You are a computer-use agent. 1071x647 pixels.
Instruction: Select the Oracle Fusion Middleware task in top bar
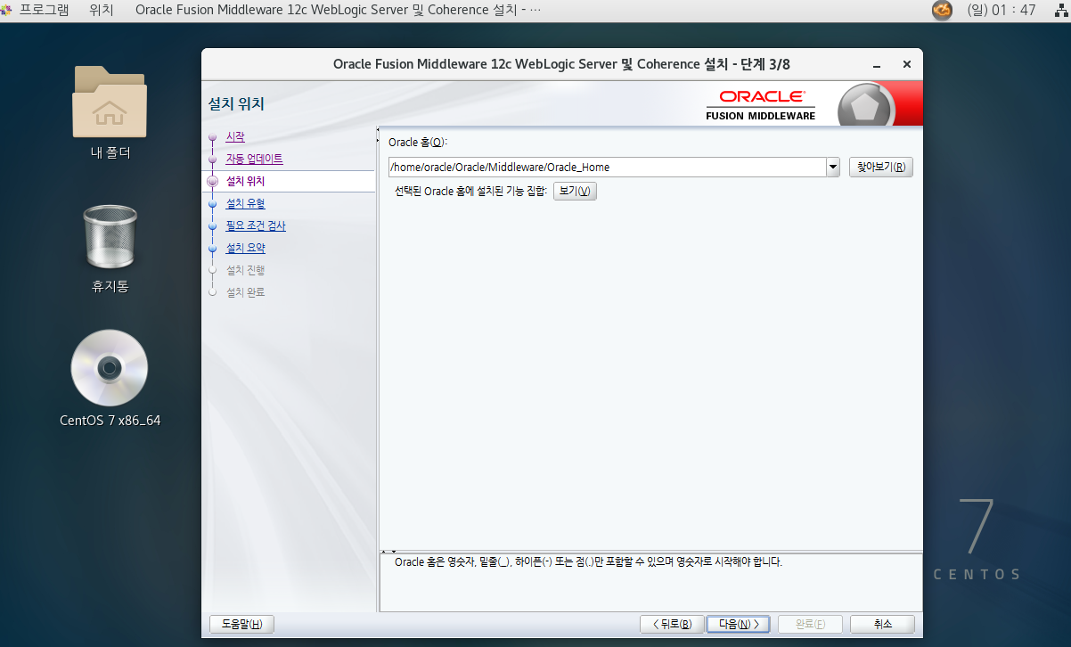pyautogui.click(x=338, y=11)
